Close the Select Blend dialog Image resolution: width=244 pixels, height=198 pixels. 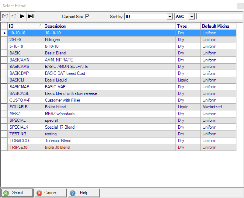pyautogui.click(x=240, y=6)
